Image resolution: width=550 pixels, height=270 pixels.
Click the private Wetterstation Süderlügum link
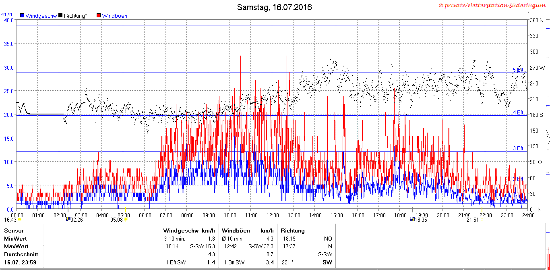pos(493,5)
